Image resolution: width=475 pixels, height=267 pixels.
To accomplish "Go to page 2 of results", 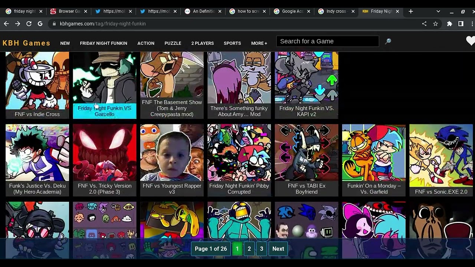I will (249, 249).
